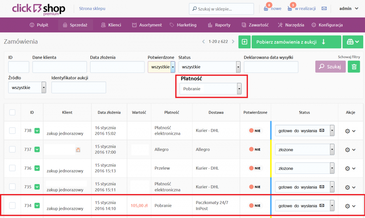The width and height of the screenshot is (365, 218).
Task: Delete filters with the green trash button
Action: pyautogui.click(x=354, y=67)
